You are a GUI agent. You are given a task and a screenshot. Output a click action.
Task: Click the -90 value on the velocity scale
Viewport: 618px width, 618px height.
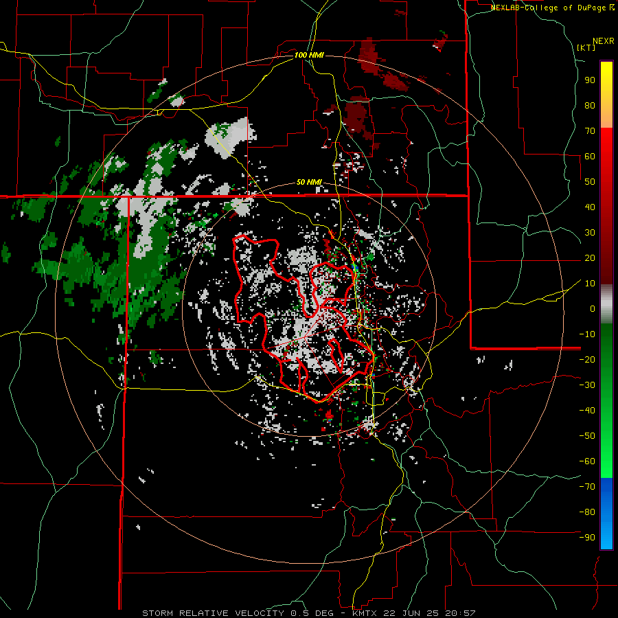587,538
